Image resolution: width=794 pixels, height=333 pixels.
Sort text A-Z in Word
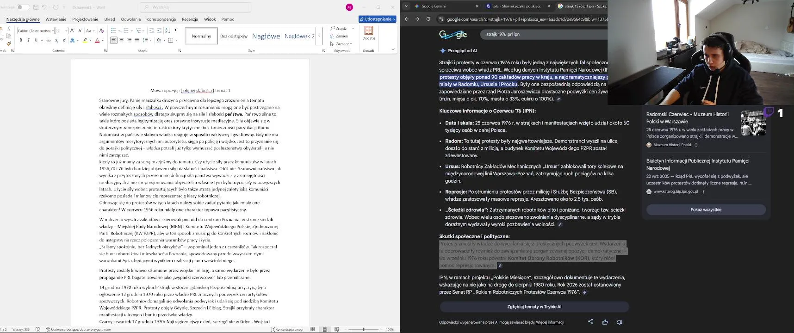(167, 31)
